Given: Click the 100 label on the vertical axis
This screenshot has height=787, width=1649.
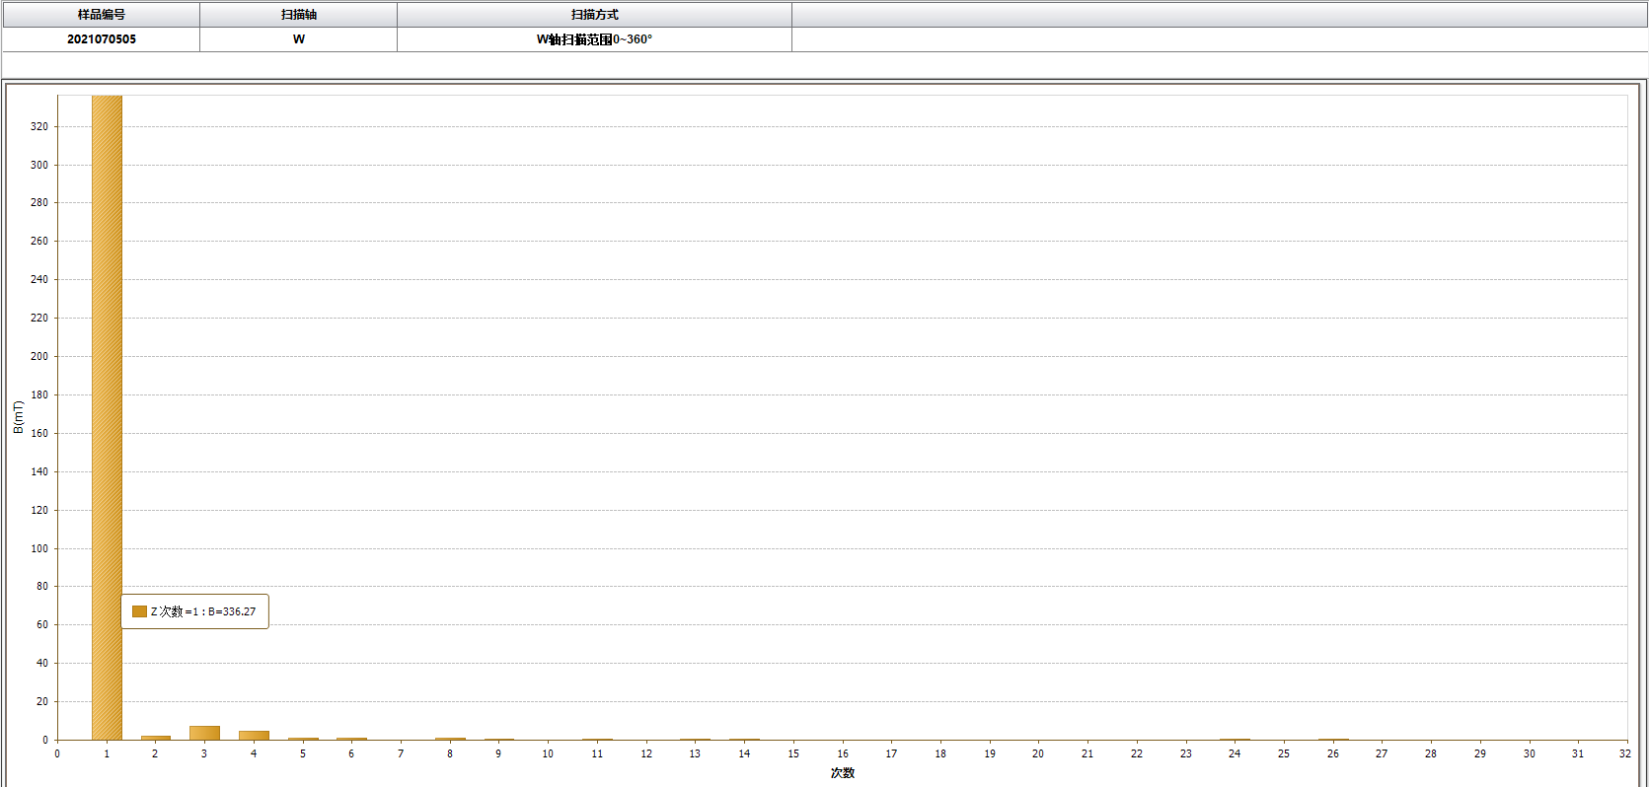Looking at the screenshot, I should pyautogui.click(x=39, y=548).
